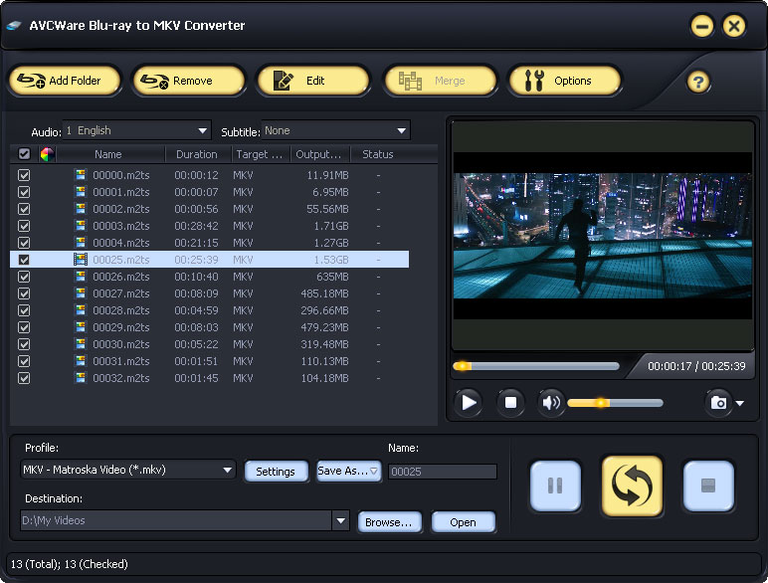Screen dimensions: 768x583
Task: Seek in the preview progress bar
Action: point(536,366)
